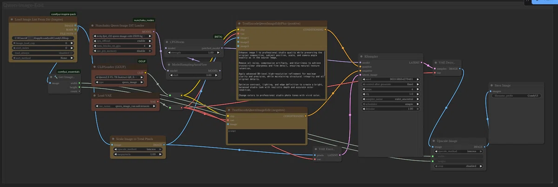558x187 pixels.
Task: Open scheduler simple selector
Action: click(390, 104)
